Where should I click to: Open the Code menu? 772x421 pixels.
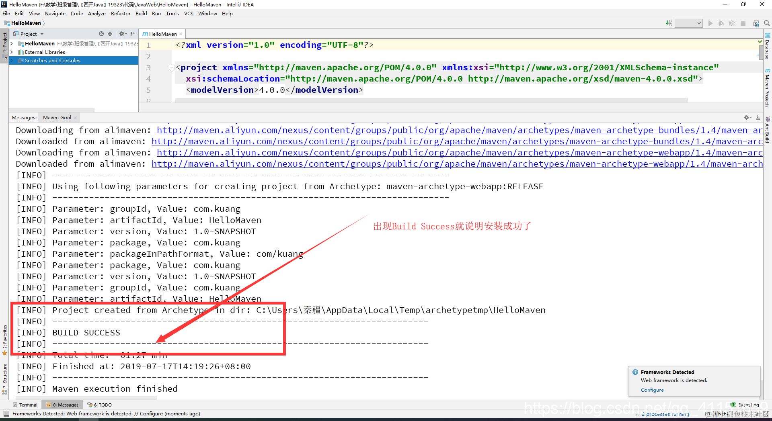pyautogui.click(x=77, y=14)
